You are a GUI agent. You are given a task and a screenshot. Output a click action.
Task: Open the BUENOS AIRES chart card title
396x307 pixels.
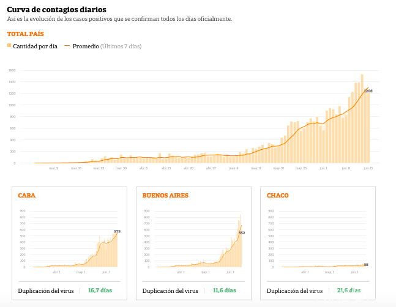pos(165,196)
